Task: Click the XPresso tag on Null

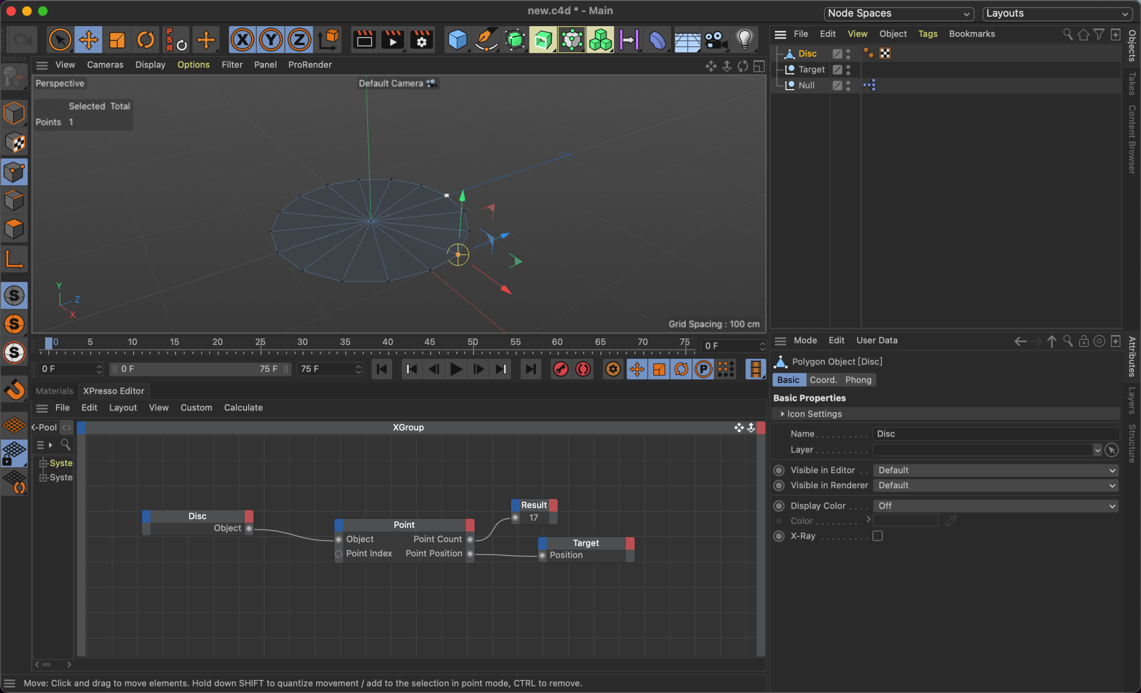Action: click(x=869, y=85)
